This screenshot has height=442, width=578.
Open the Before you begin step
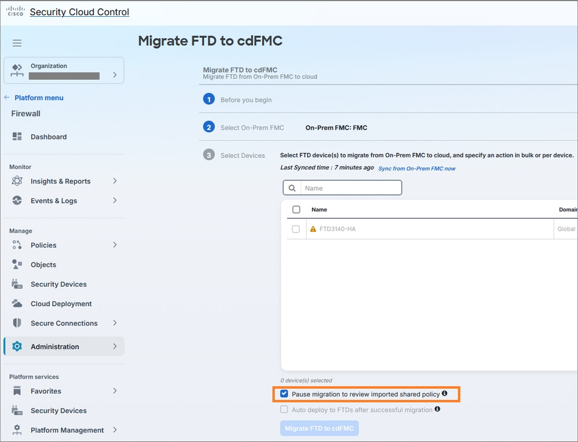pos(246,100)
